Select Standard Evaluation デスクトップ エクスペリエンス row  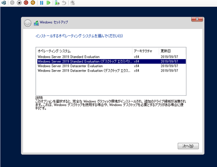(112, 61)
